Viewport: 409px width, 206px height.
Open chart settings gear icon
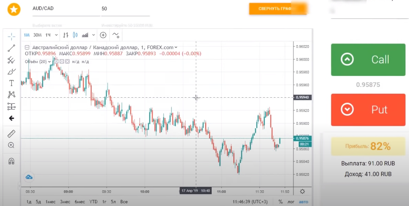[x=302, y=191]
